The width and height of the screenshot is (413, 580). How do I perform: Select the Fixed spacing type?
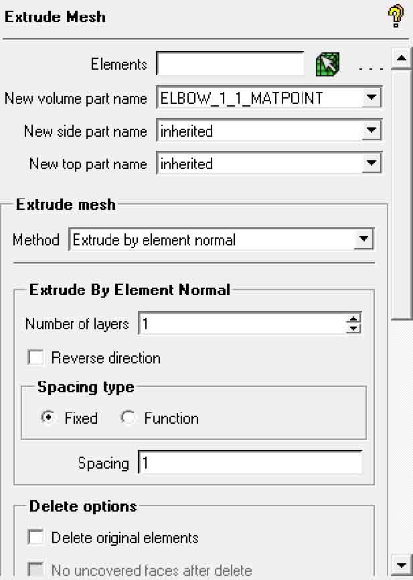[48, 418]
